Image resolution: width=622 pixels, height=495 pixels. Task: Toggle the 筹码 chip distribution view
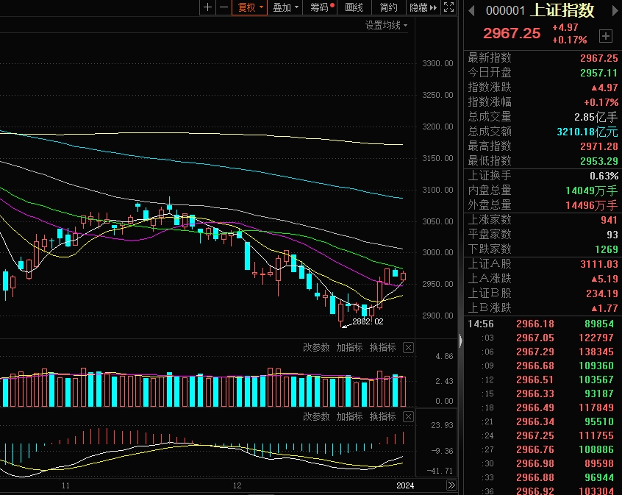click(x=322, y=7)
